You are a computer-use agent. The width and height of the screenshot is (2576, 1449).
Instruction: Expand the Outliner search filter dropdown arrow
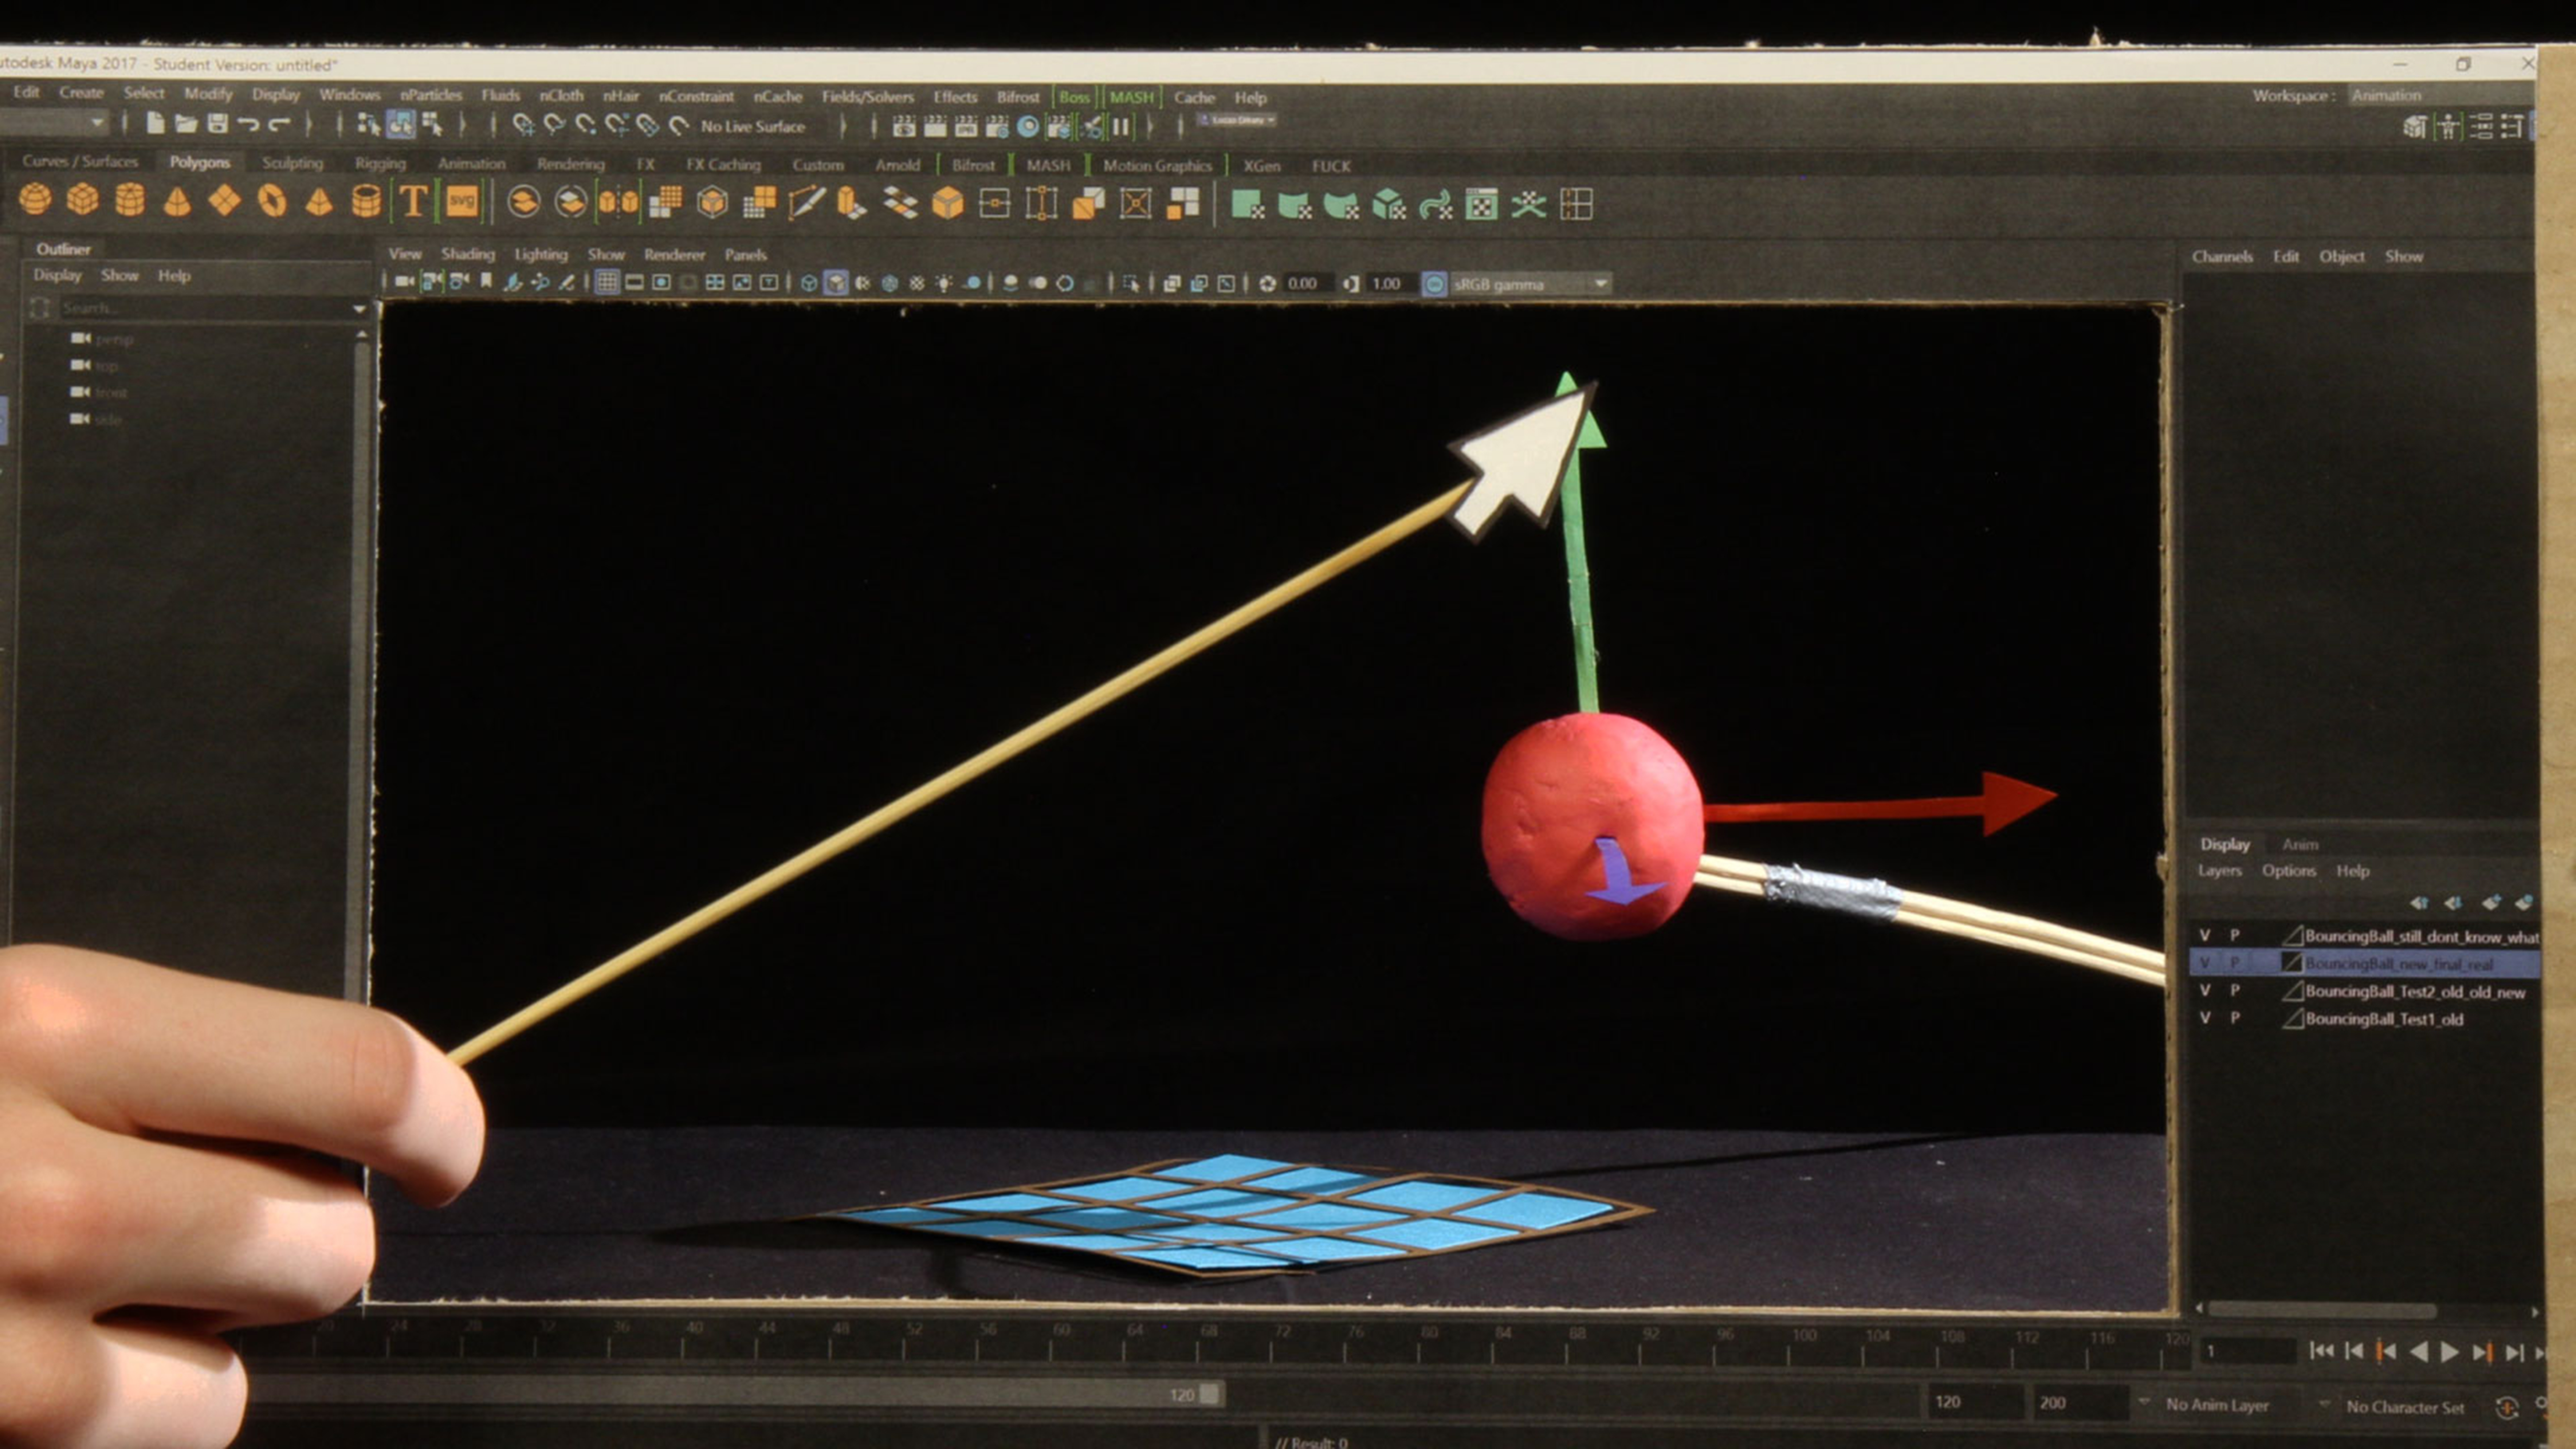pos(359,309)
